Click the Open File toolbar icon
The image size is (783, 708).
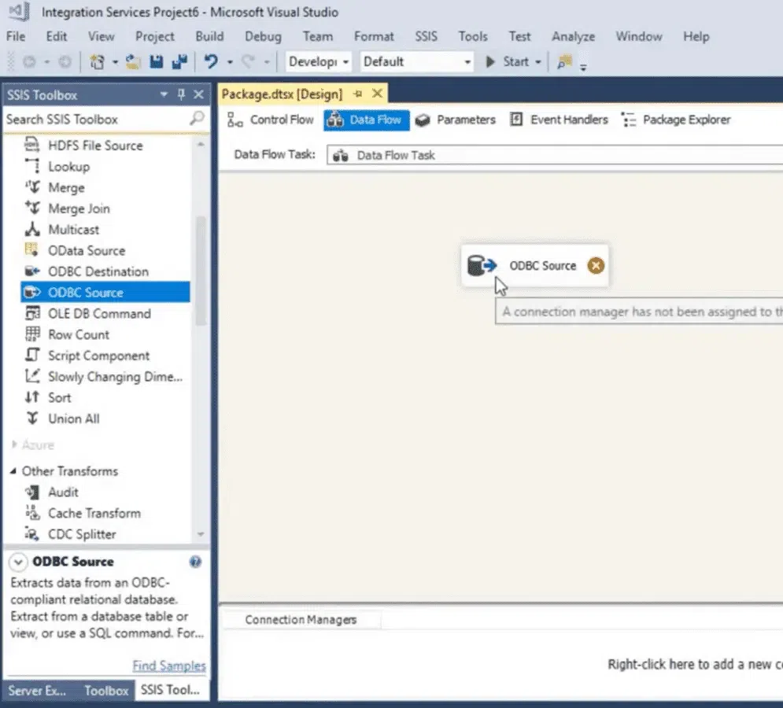(x=132, y=62)
